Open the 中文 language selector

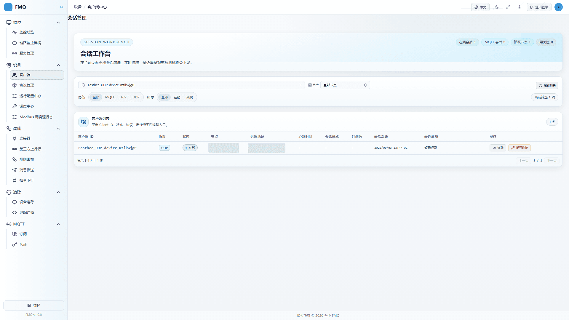(x=480, y=7)
